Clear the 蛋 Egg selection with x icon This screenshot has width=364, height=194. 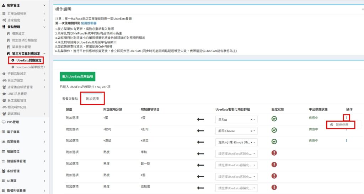[252, 120]
